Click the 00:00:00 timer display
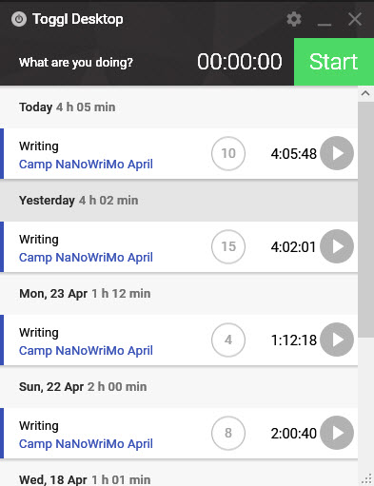The width and height of the screenshot is (374, 486). [240, 62]
